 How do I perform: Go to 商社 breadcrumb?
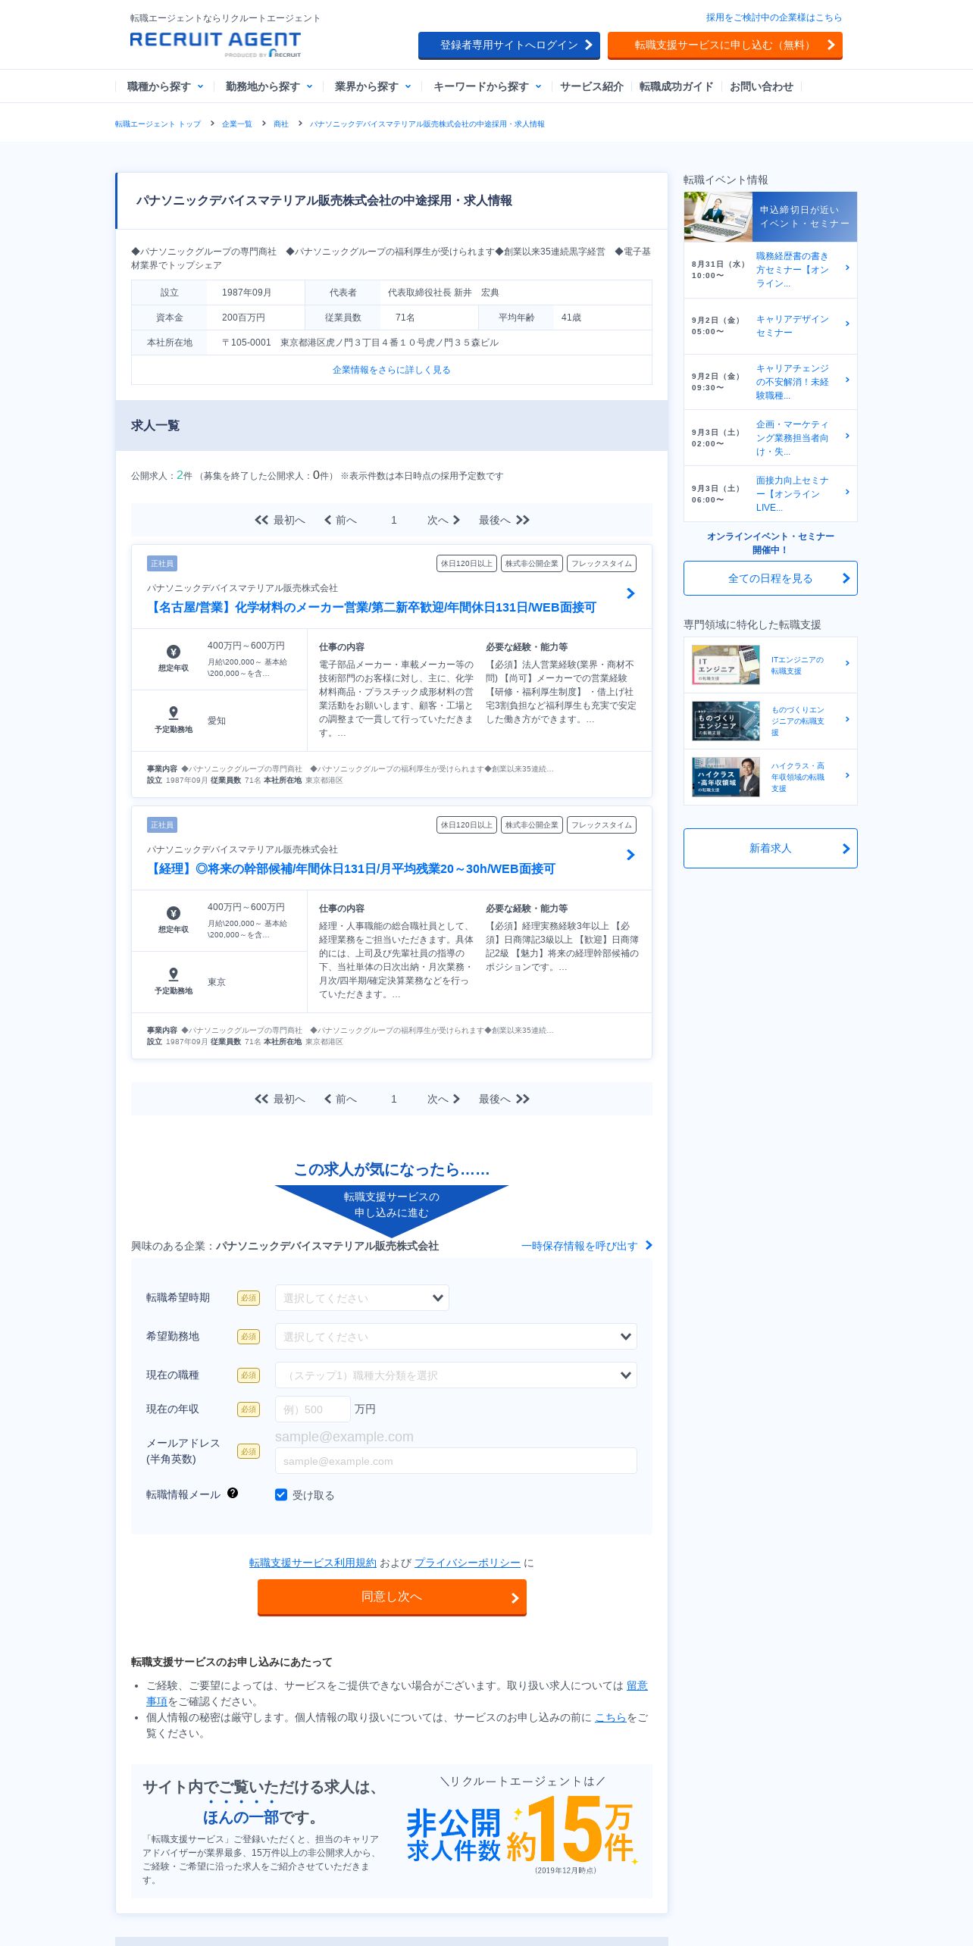[281, 124]
